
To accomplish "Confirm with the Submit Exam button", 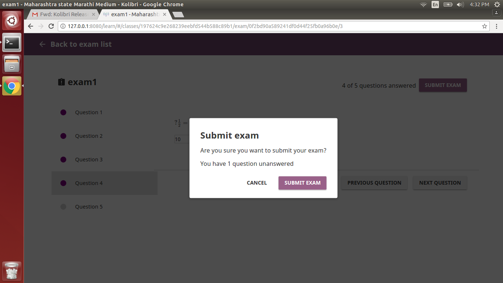I will coord(302,183).
